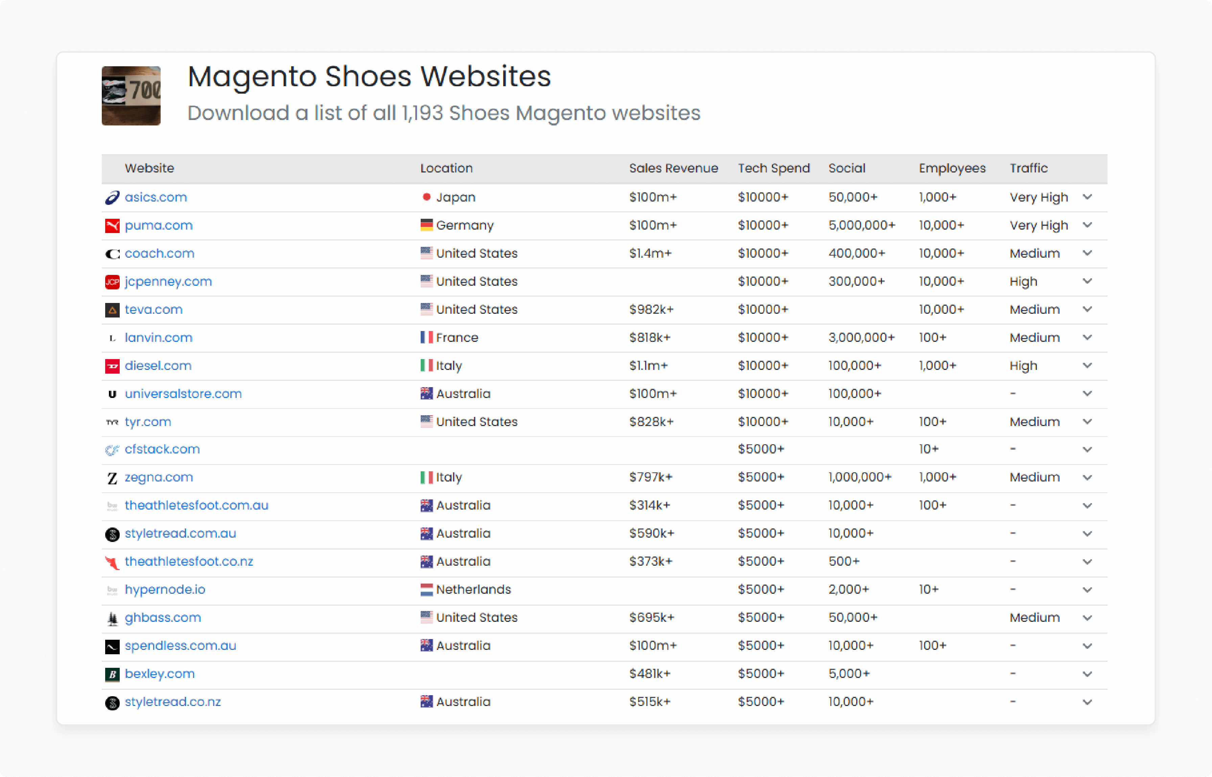Click the universalstore.com U icon
Screen dimensions: 1212x777
pos(112,394)
